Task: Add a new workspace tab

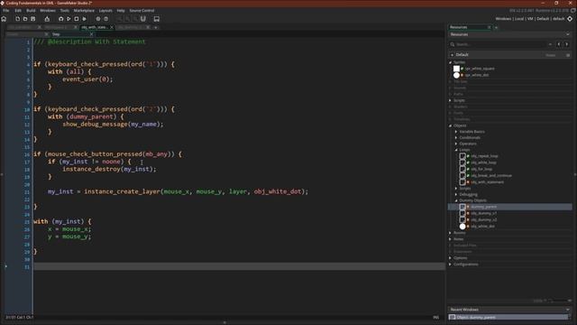Action: (x=156, y=27)
